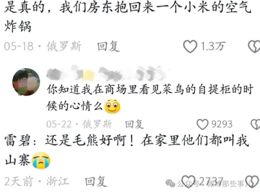Viewport: 260px width, 194px height.
Task: Select the 9293 like count
Action: point(222,124)
